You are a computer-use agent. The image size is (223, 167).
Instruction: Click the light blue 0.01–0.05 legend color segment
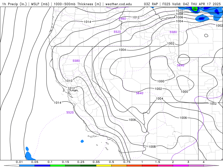(27, 166)
